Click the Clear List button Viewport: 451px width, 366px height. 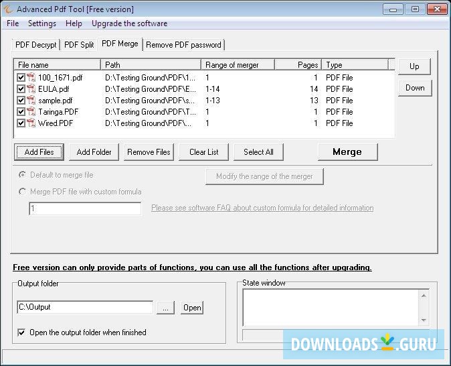[x=203, y=152]
